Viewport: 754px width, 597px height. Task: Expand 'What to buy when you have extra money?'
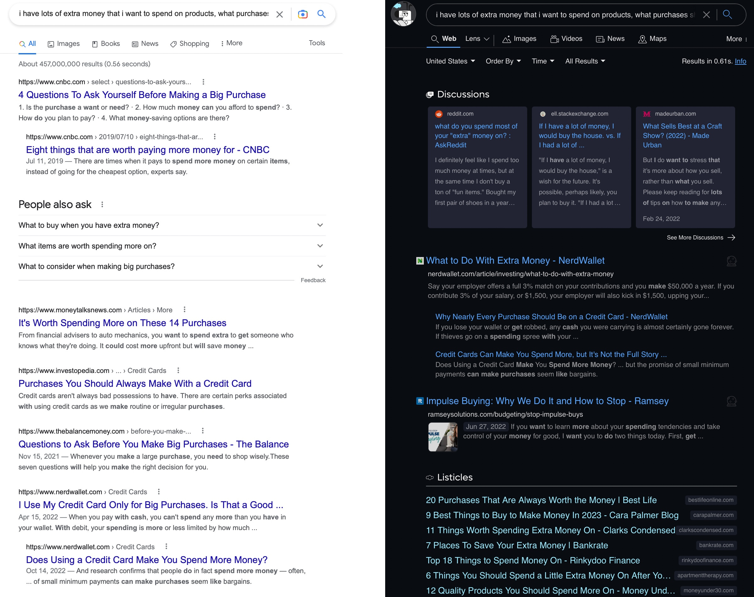(x=172, y=226)
